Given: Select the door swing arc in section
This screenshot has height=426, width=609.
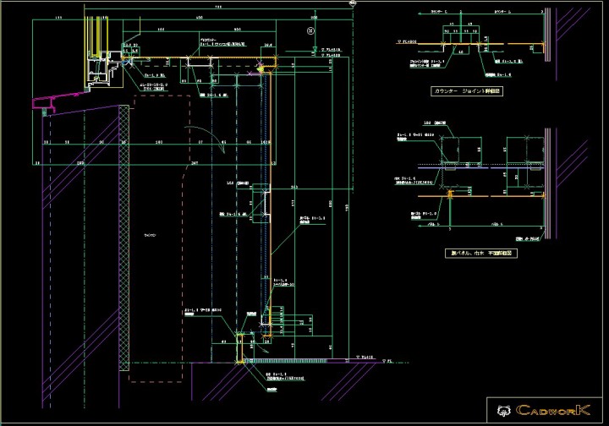Looking at the screenshot, I should point(205,139).
